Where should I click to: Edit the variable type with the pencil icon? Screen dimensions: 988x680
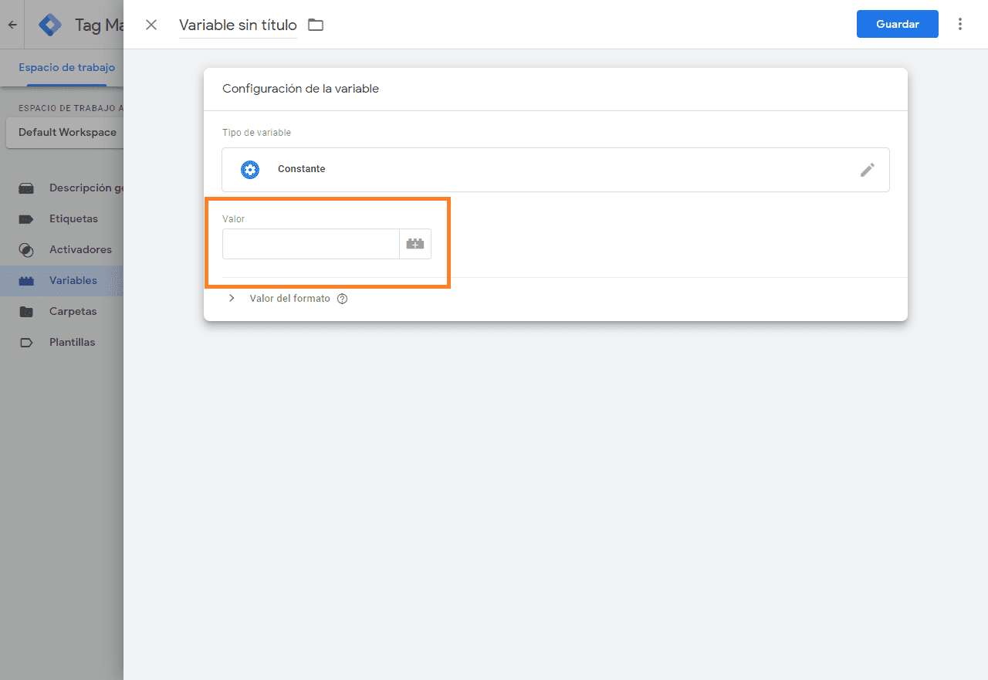click(868, 169)
